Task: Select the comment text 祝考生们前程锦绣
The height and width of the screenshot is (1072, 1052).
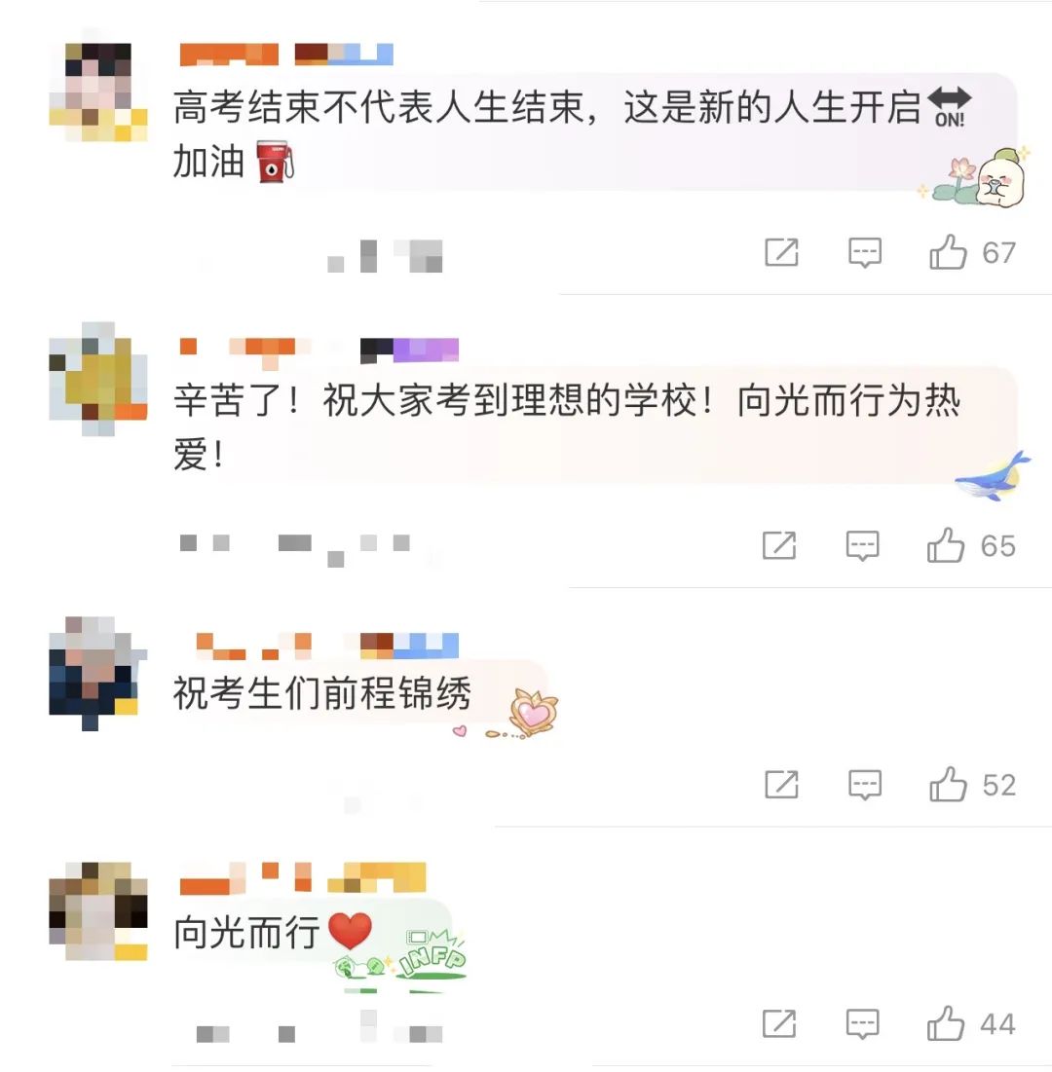Action: tap(322, 692)
